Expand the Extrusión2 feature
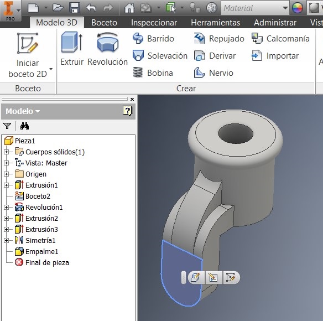Image resolution: width=323 pixels, height=321 pixels. click(7, 218)
